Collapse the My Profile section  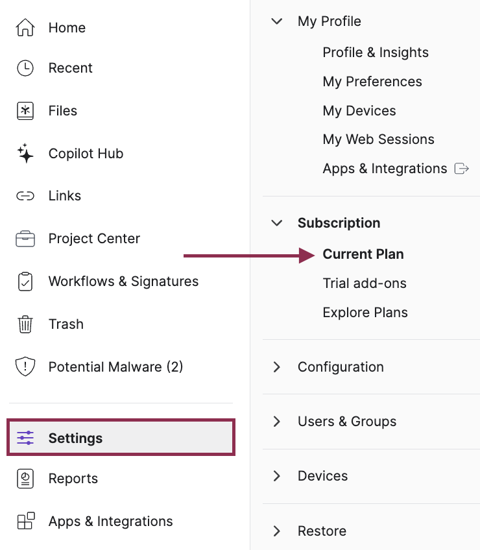(277, 21)
